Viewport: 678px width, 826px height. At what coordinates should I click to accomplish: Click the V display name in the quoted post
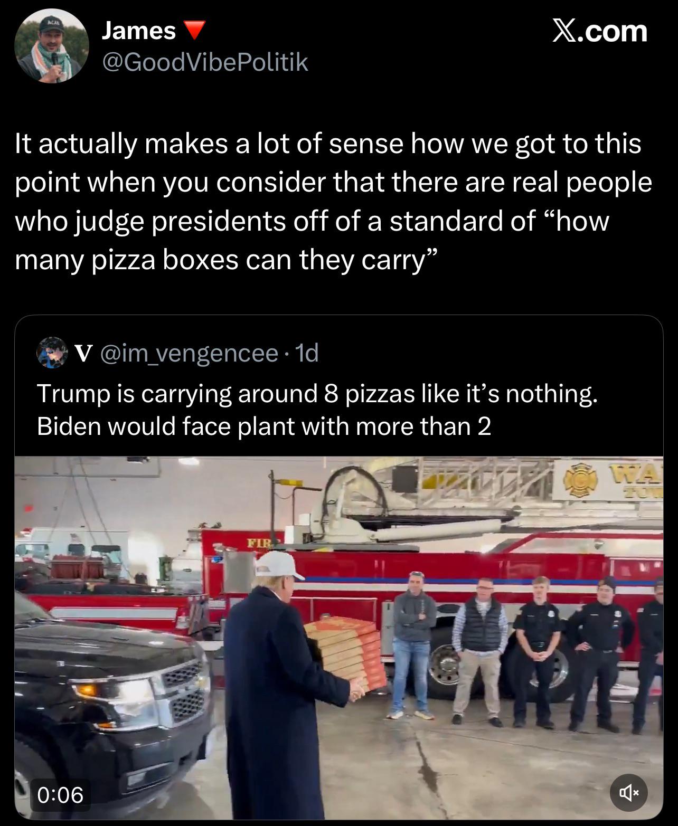[x=82, y=353]
